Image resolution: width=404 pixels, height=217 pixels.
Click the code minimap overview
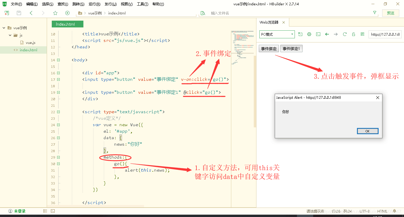(243, 47)
